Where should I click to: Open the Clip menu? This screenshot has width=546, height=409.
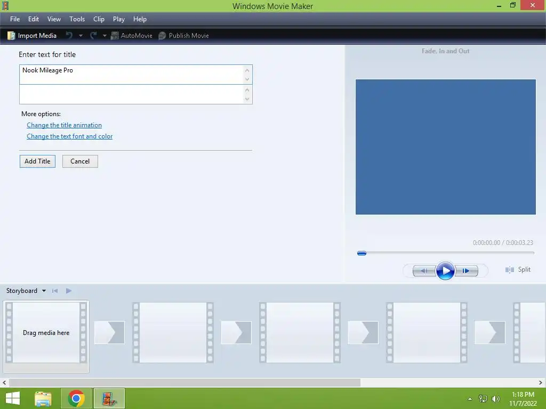[99, 19]
